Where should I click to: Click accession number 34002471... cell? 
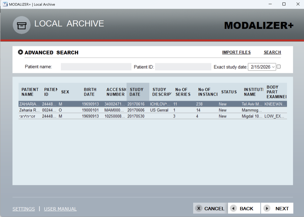pos(115,104)
